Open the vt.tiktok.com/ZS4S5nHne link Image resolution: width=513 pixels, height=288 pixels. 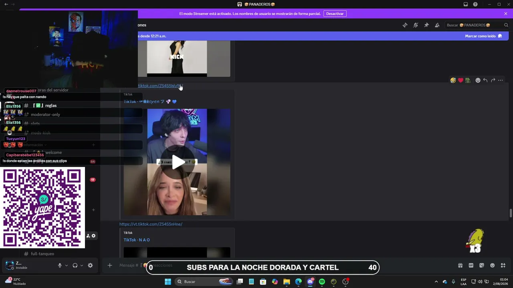151,224
